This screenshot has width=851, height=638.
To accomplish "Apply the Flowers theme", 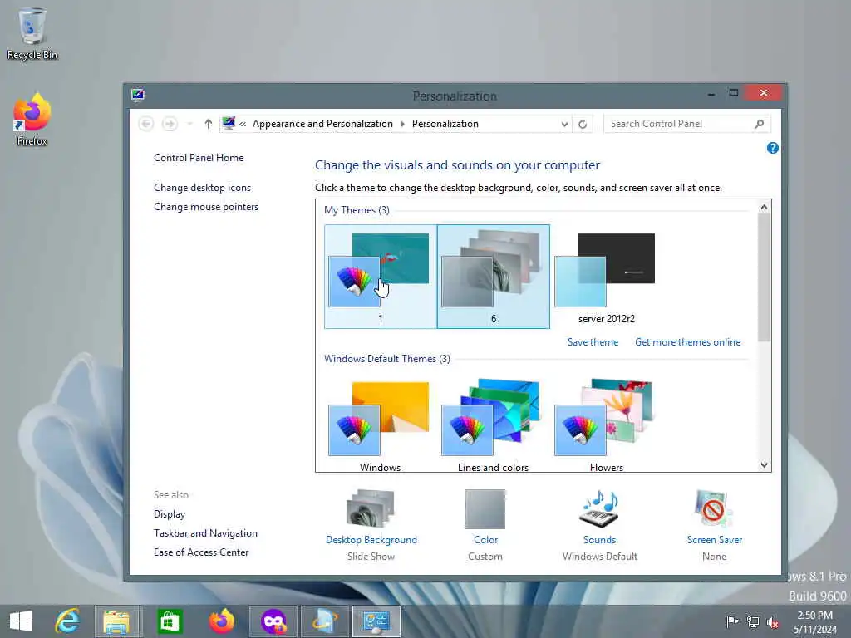I will click(x=606, y=426).
